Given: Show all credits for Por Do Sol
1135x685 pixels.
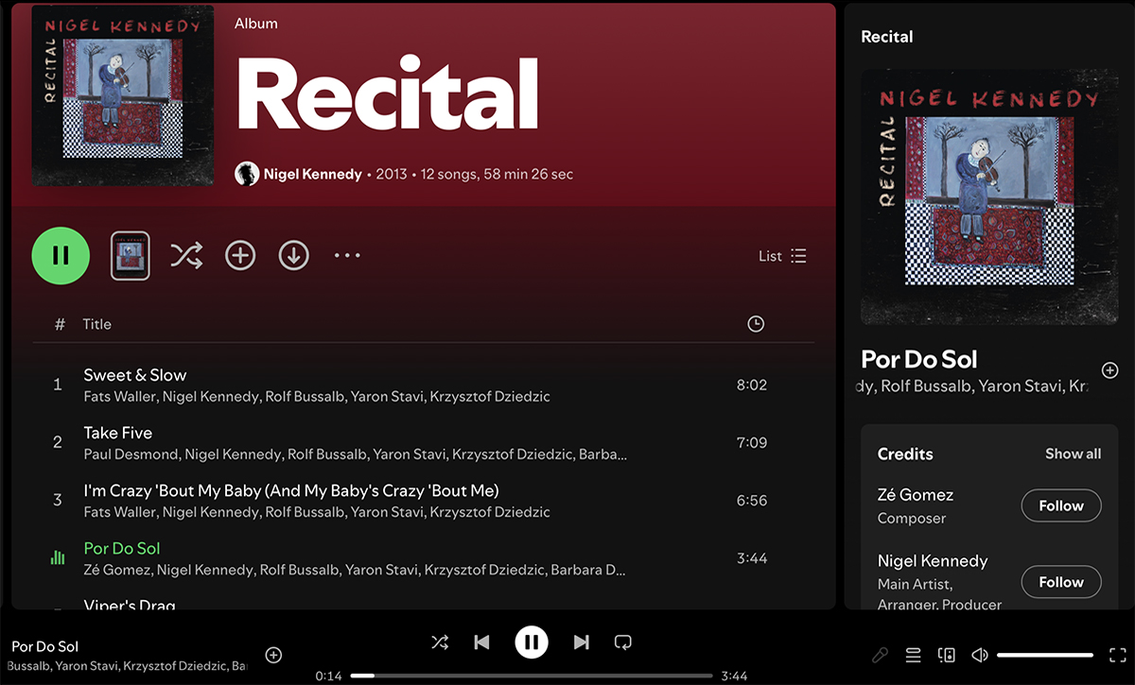Looking at the screenshot, I should tap(1073, 454).
